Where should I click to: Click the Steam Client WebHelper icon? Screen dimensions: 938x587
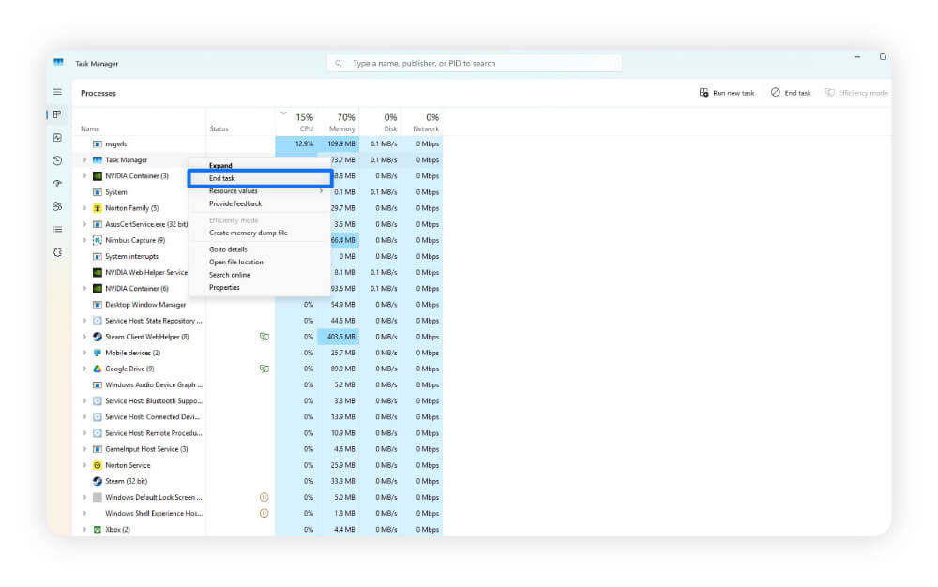97,337
